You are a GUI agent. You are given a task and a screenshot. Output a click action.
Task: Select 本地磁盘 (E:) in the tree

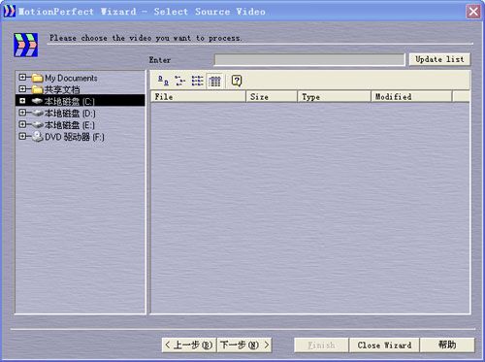click(x=70, y=125)
